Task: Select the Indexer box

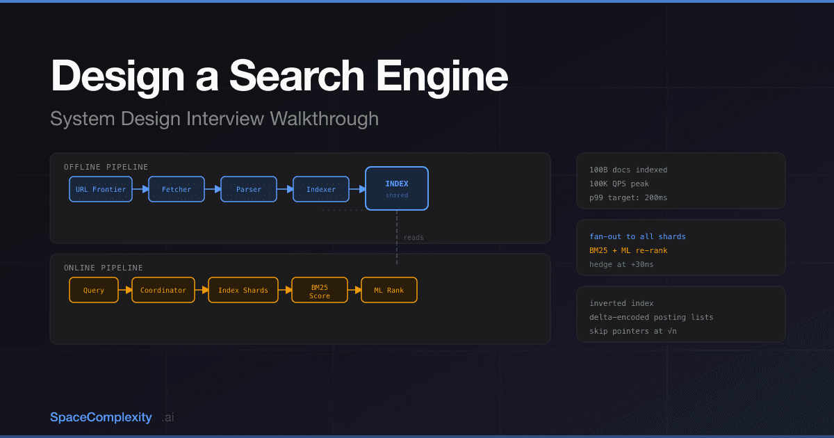Action: (321, 189)
